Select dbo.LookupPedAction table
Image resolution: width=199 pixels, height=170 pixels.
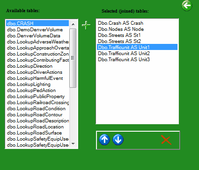coord(37,90)
